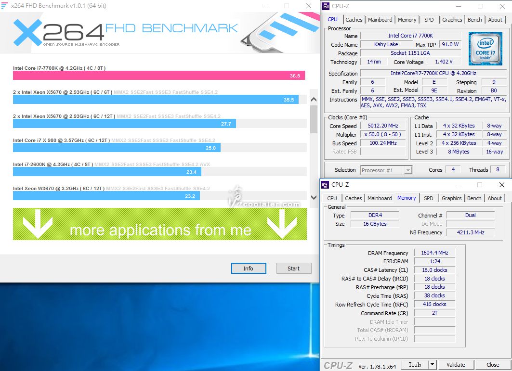This screenshot has width=512, height=371.
Task: Click the Xeon X5670 6C/6T 35.5 bar
Action: (156, 100)
